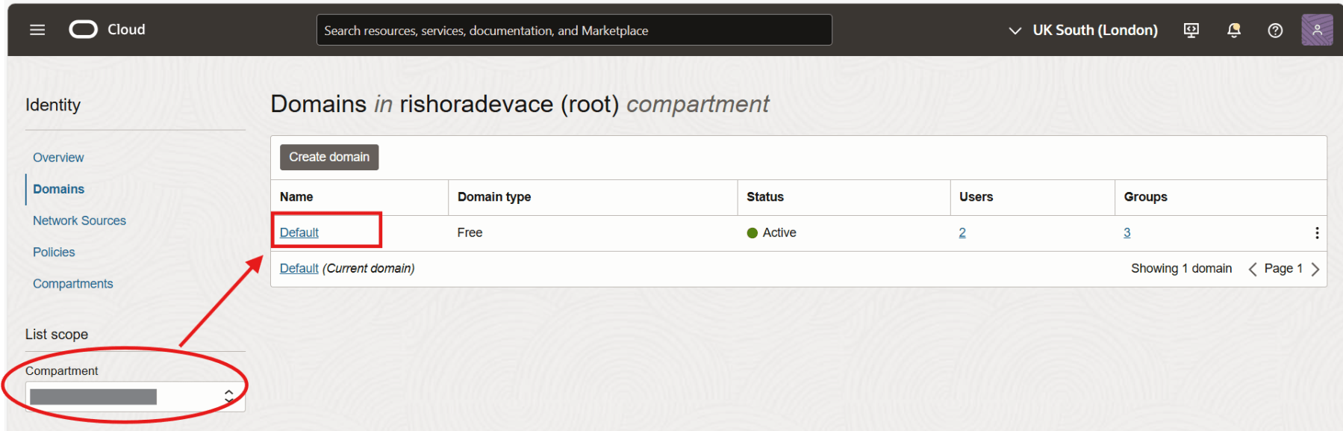Go to the previous page arrow
Screen dimensions: 1343x431
(1252, 269)
